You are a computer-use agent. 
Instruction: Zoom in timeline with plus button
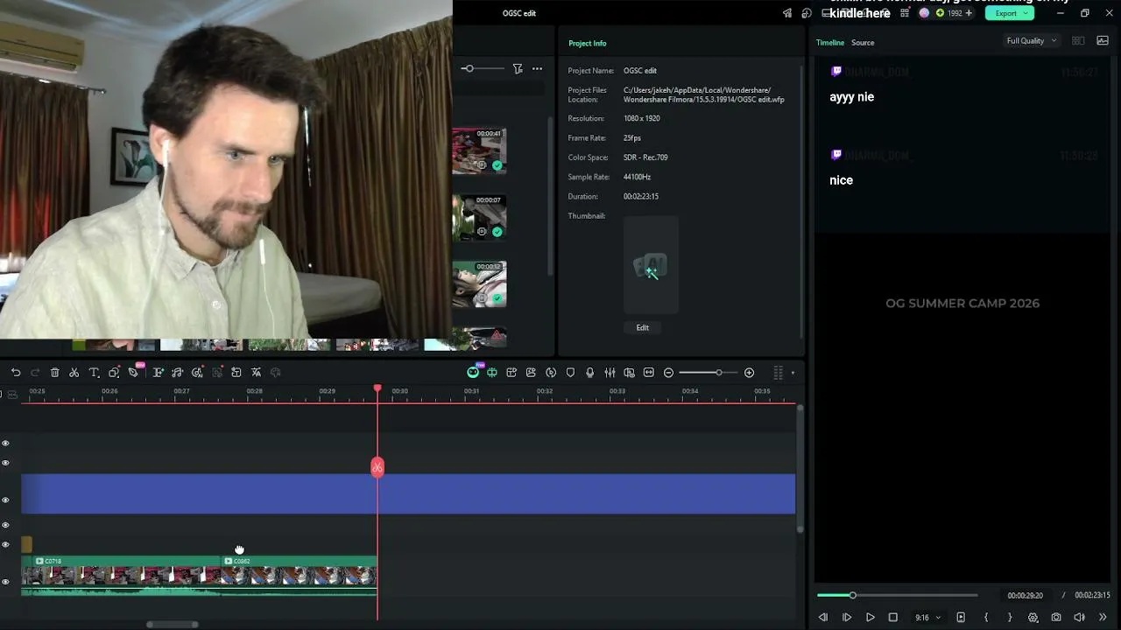(x=749, y=373)
